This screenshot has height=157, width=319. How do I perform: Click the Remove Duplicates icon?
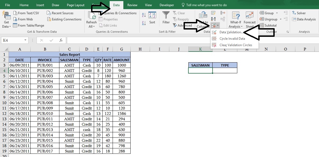tap(213, 19)
